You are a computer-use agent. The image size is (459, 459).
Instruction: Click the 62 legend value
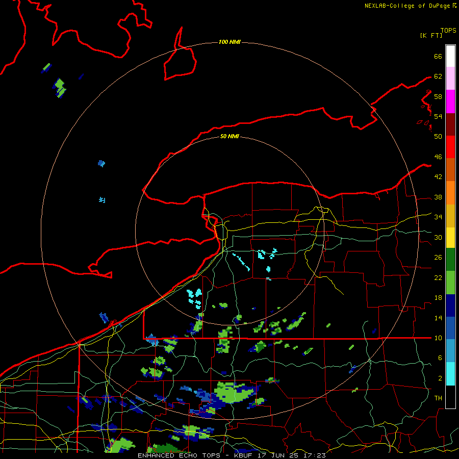pos(438,76)
